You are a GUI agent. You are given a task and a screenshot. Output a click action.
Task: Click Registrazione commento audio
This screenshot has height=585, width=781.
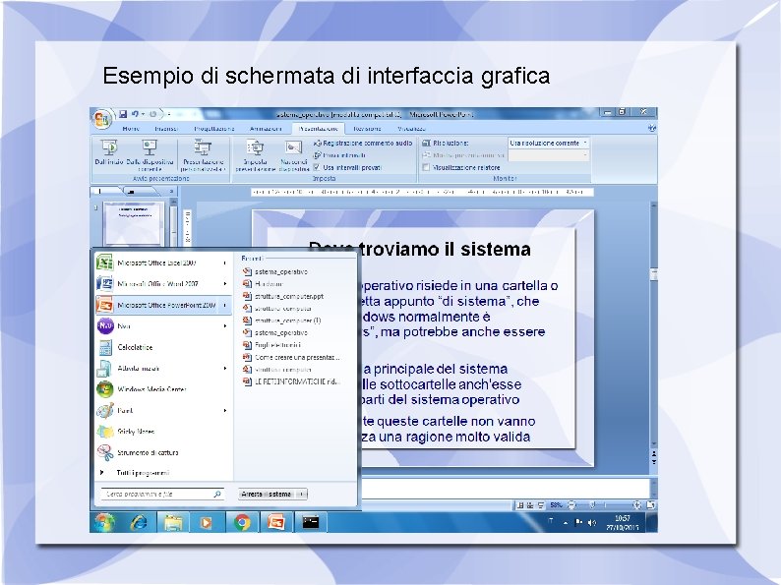click(363, 143)
